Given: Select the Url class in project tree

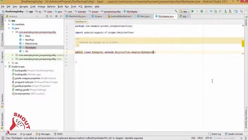Looking at the screenshot, I should click(27, 51).
